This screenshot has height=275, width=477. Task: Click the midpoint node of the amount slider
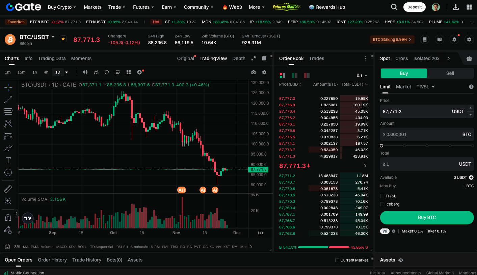[x=427, y=146]
